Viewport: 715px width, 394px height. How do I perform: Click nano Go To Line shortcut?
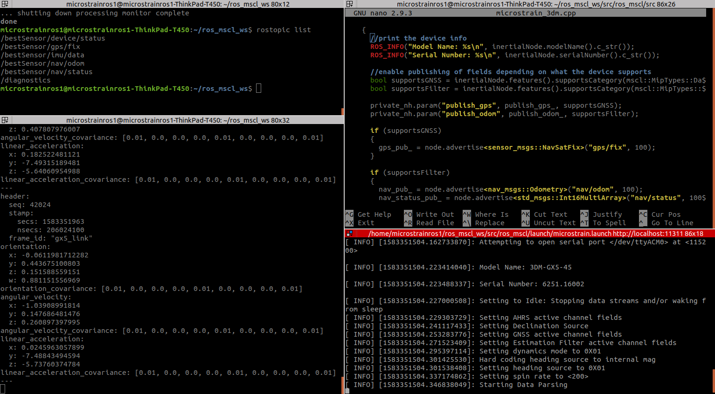[666, 223]
